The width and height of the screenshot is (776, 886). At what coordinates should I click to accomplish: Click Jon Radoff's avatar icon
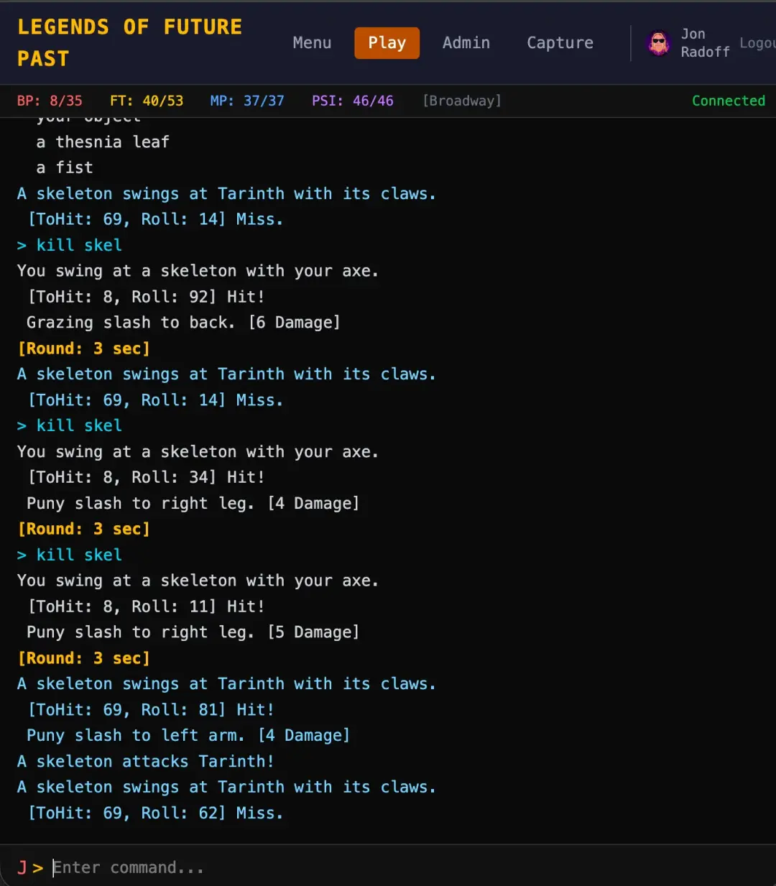[x=658, y=43]
